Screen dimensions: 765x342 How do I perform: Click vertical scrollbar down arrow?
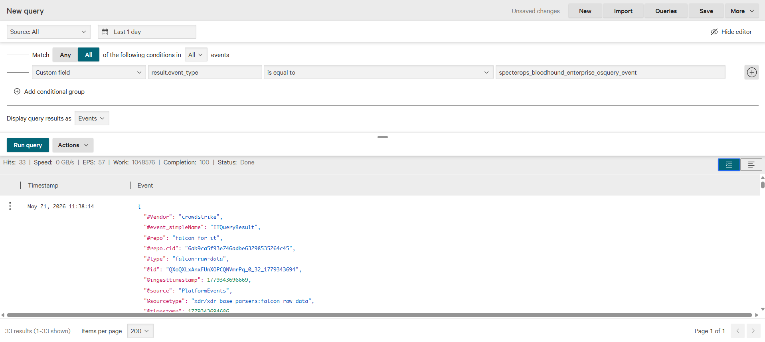coord(762,309)
